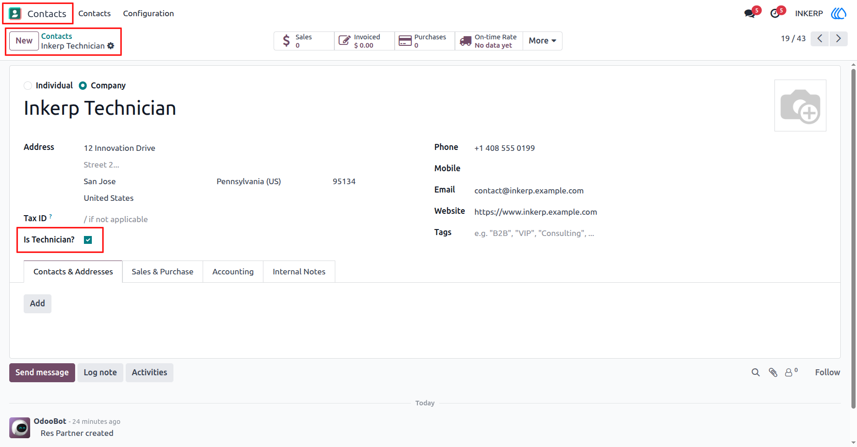Click Send message button
The height and width of the screenshot is (447, 857).
(x=42, y=372)
